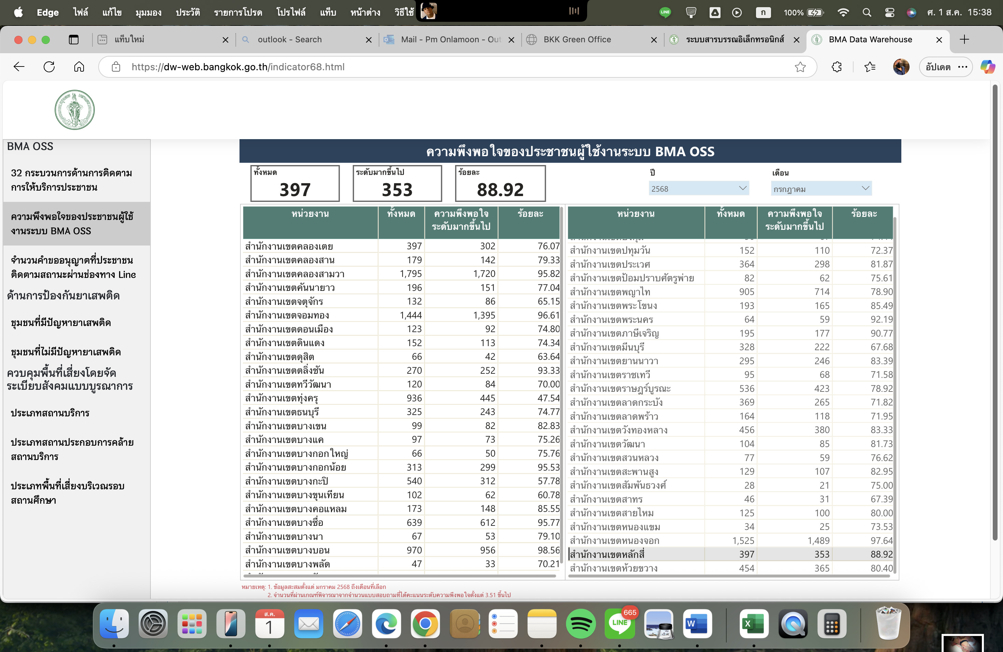This screenshot has height=652, width=1003.
Task: Open LINE app with 665 badge
Action: 620,623
